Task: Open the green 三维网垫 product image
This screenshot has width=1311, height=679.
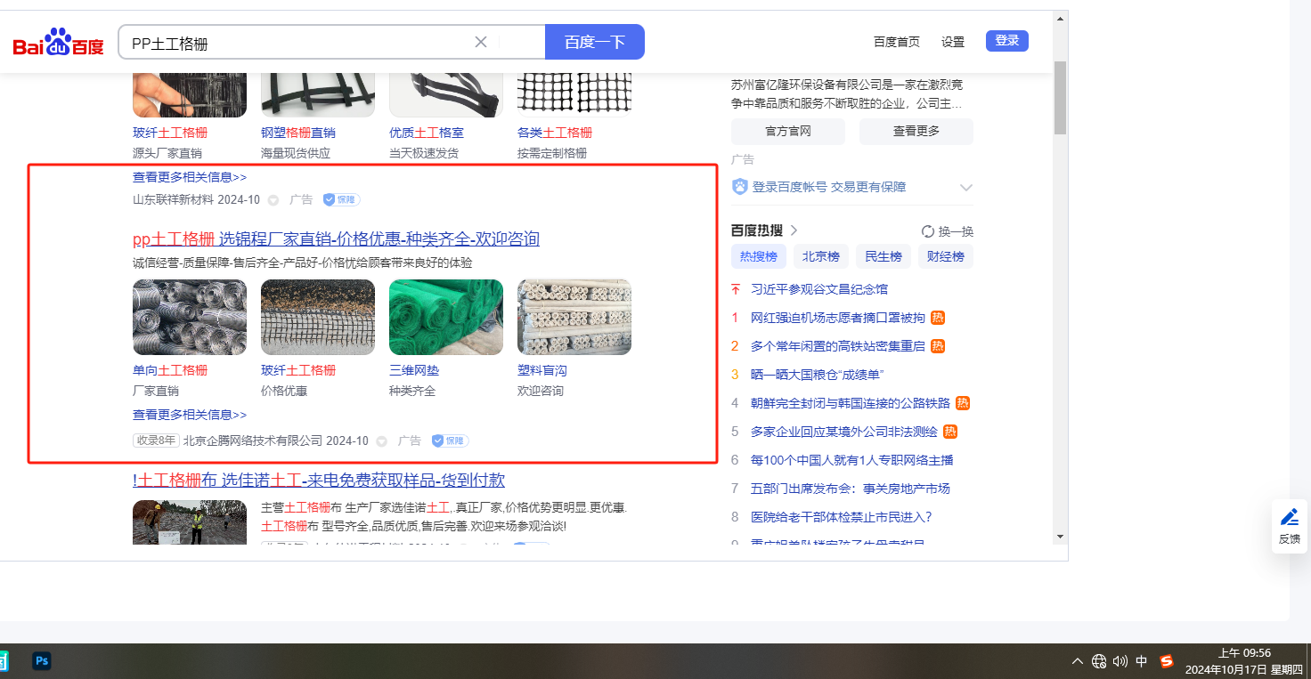Action: pyautogui.click(x=446, y=318)
